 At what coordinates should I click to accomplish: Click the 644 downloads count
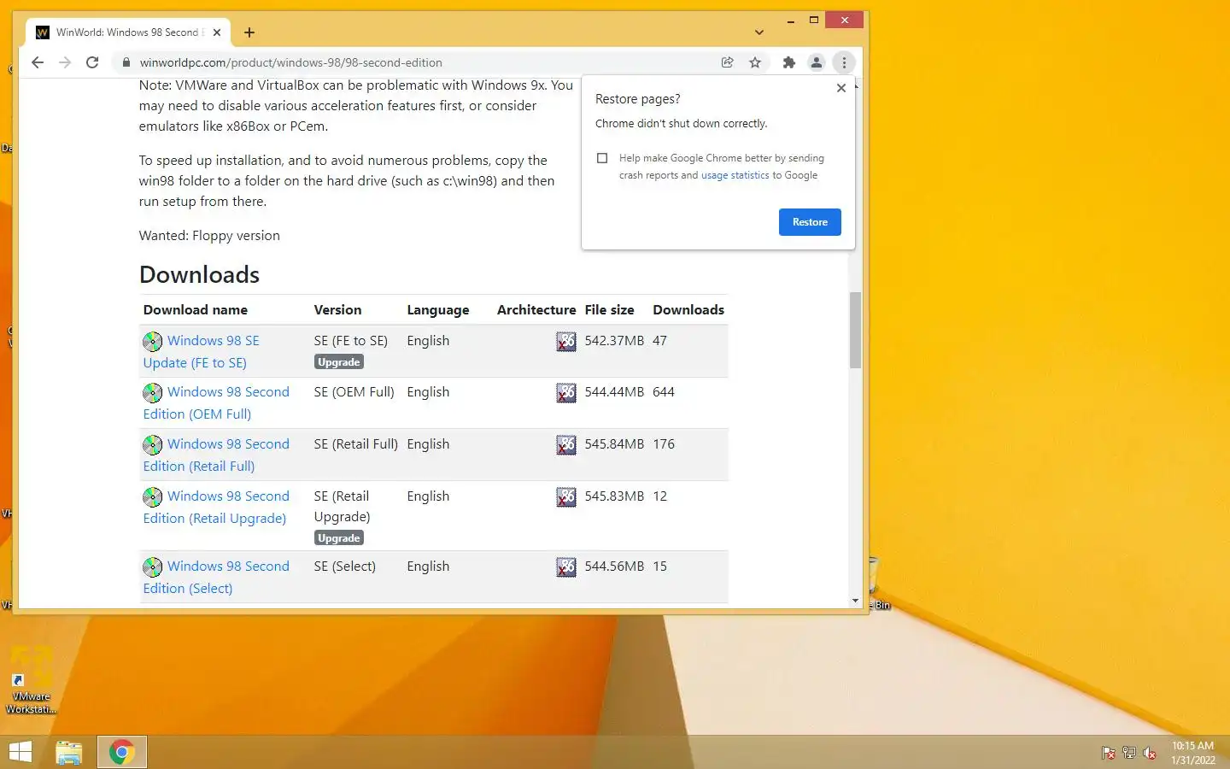click(x=664, y=392)
